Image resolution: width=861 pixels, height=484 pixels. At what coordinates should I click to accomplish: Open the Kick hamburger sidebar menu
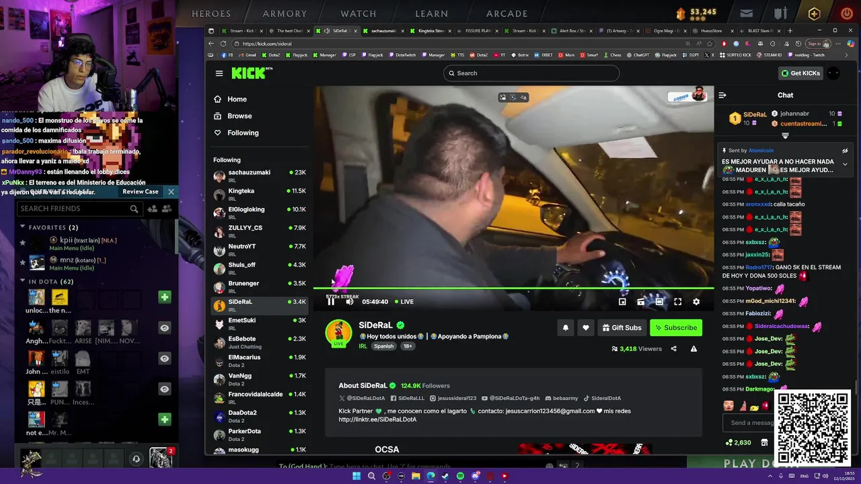coord(219,73)
